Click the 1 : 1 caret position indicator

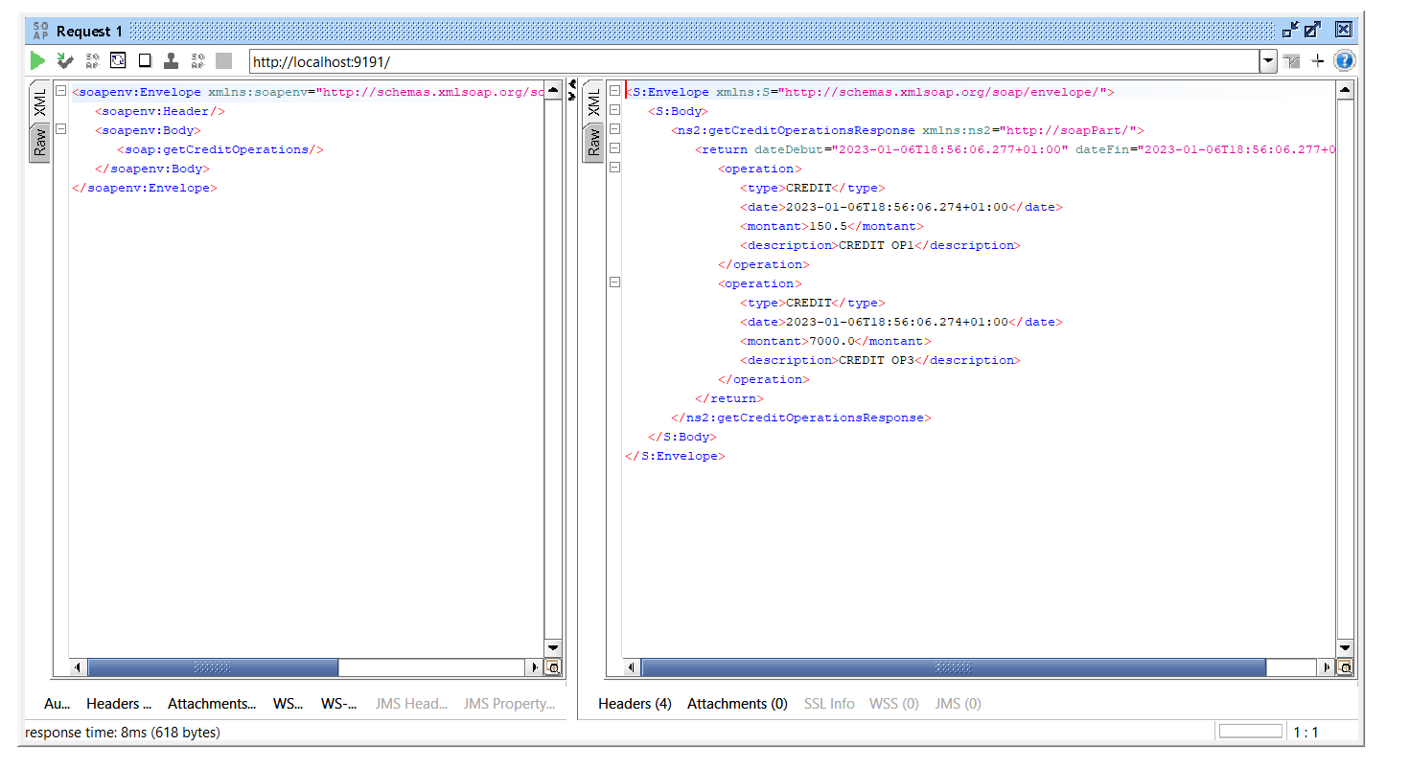coord(1306,733)
